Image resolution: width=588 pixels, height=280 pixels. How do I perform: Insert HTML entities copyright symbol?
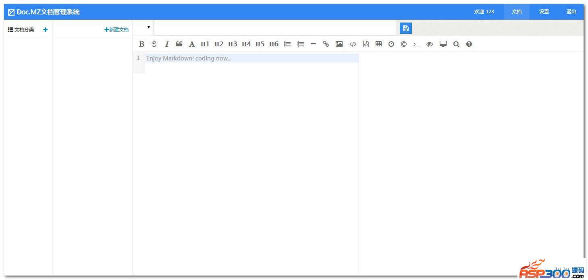click(403, 44)
